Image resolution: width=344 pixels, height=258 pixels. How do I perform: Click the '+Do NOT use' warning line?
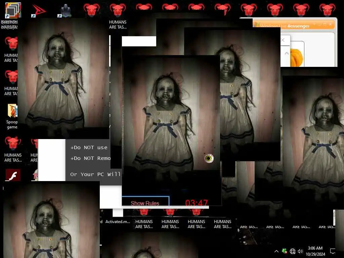(x=89, y=147)
